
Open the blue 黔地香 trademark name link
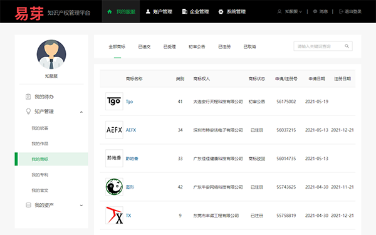pos(132,159)
